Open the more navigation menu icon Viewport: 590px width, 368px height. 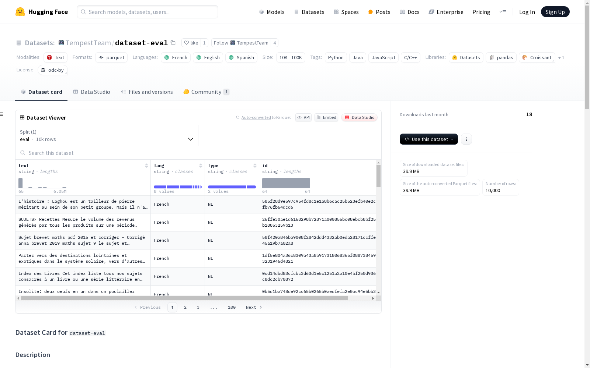click(503, 12)
